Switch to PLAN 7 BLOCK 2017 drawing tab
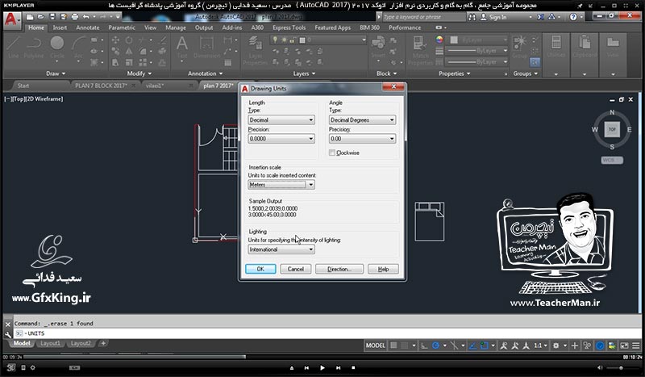Image resolution: width=645 pixels, height=377 pixels. click(x=102, y=86)
